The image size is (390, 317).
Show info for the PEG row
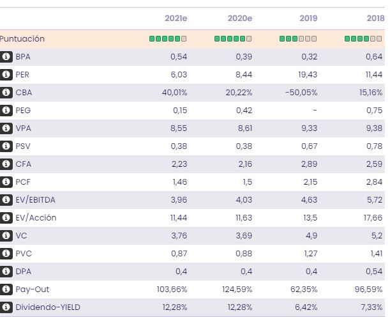6,111
